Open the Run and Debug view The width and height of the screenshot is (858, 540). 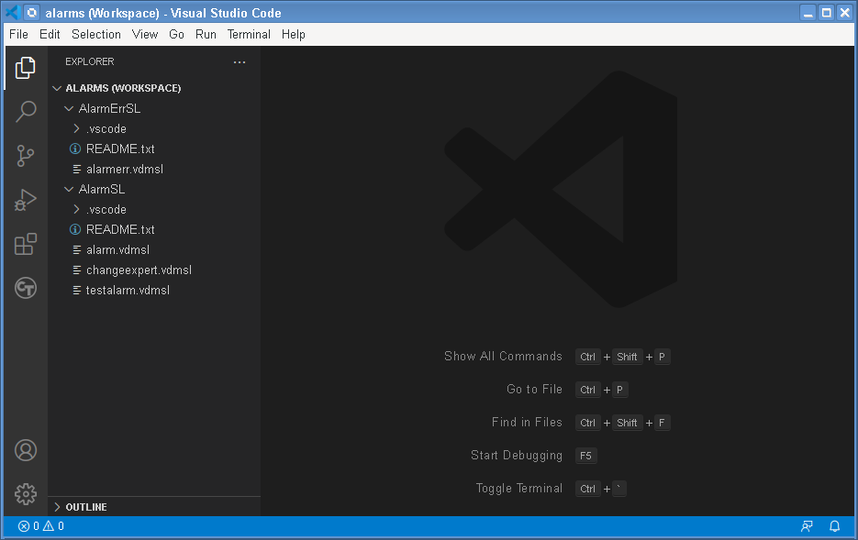tap(25, 199)
